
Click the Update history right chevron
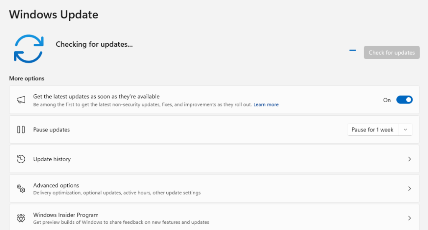coord(409,159)
